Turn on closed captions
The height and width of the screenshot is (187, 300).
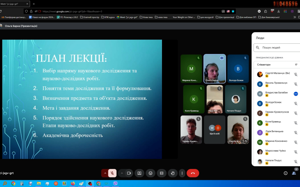click(x=162, y=173)
